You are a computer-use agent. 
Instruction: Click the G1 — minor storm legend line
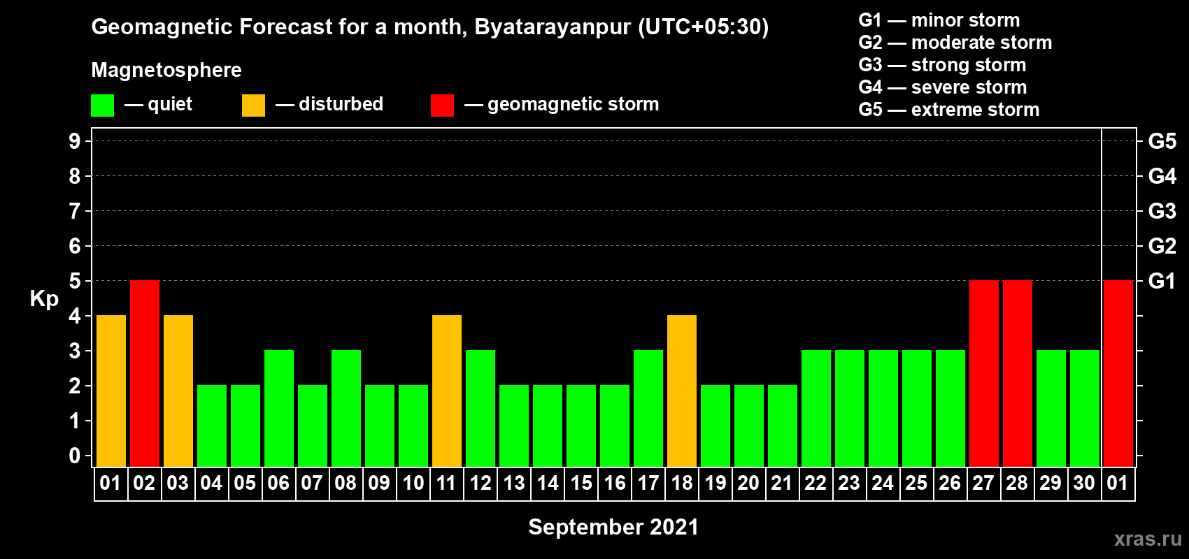click(x=939, y=20)
